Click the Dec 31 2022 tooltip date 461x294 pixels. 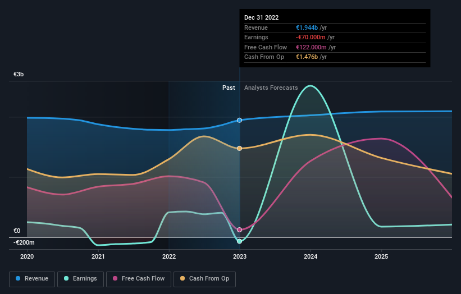coord(261,17)
